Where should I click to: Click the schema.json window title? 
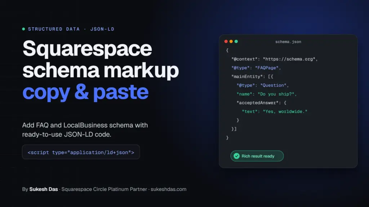click(x=288, y=42)
